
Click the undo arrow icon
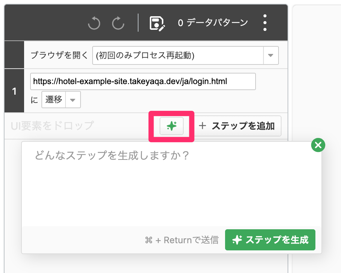pos(94,23)
